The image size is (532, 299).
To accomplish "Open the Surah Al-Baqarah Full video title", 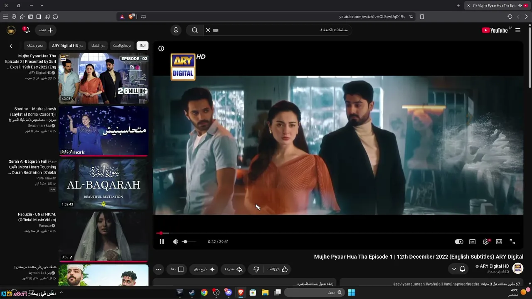I will (x=32, y=167).
